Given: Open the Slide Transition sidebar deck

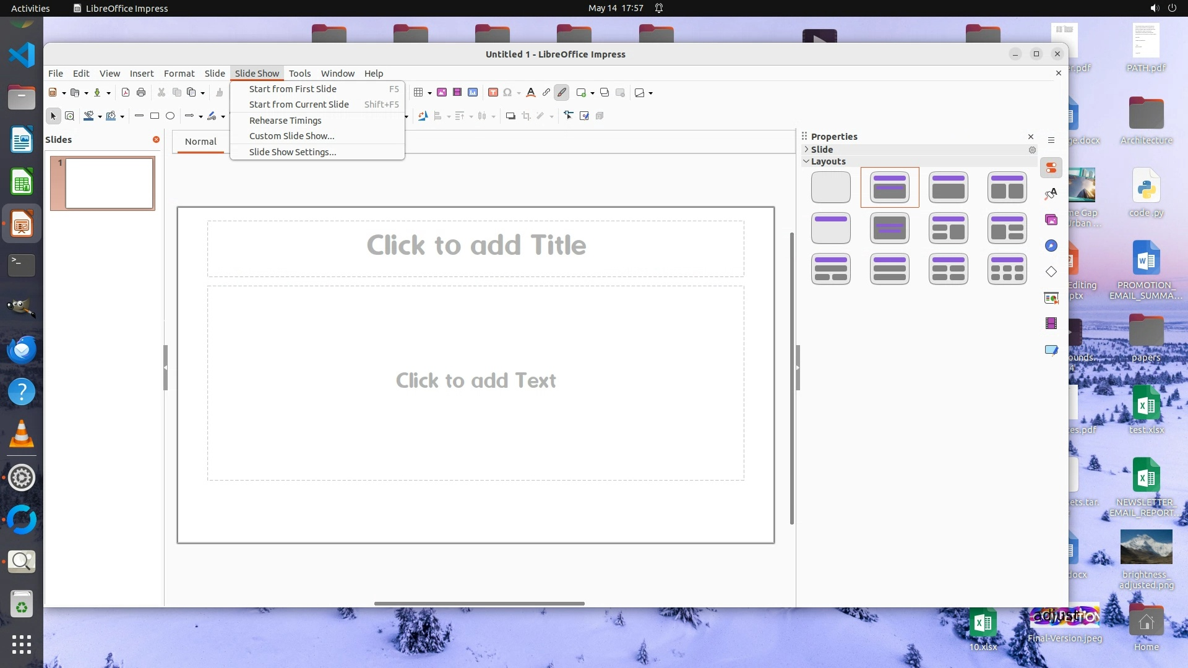Looking at the screenshot, I should [1051, 298].
